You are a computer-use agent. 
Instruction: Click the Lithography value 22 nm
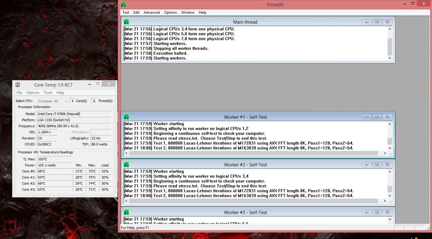[101, 138]
